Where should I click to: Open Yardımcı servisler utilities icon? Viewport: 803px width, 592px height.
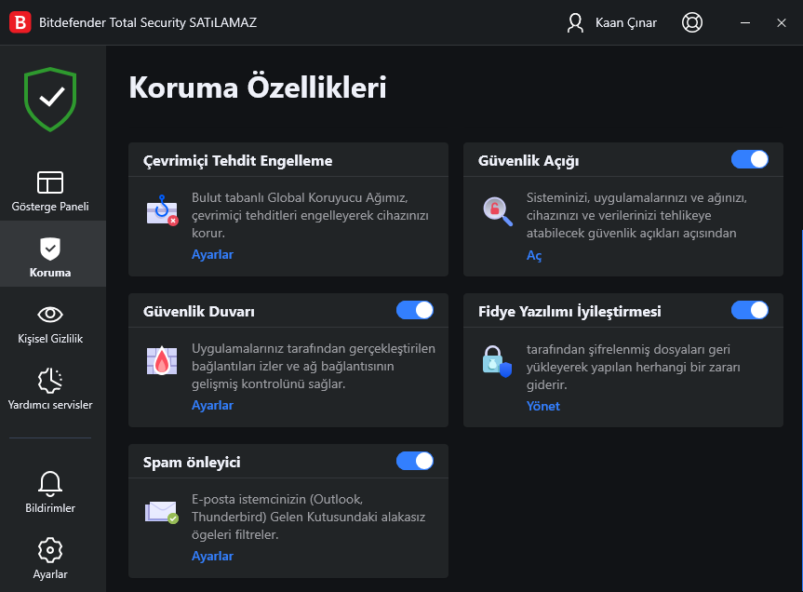50,381
